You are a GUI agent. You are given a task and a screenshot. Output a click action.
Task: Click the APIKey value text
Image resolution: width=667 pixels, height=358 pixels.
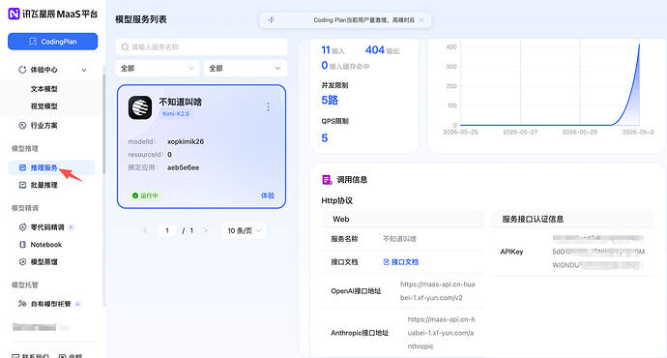[x=598, y=252]
